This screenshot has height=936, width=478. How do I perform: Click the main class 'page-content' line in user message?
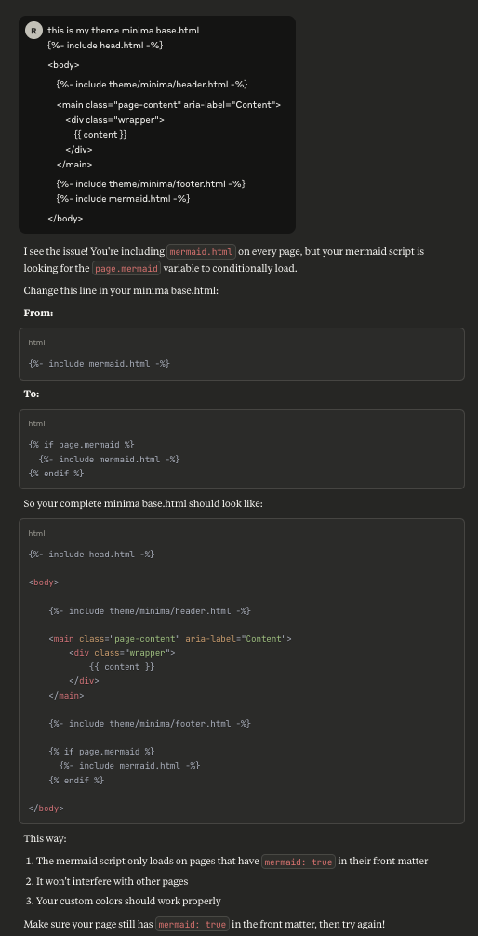[168, 105]
